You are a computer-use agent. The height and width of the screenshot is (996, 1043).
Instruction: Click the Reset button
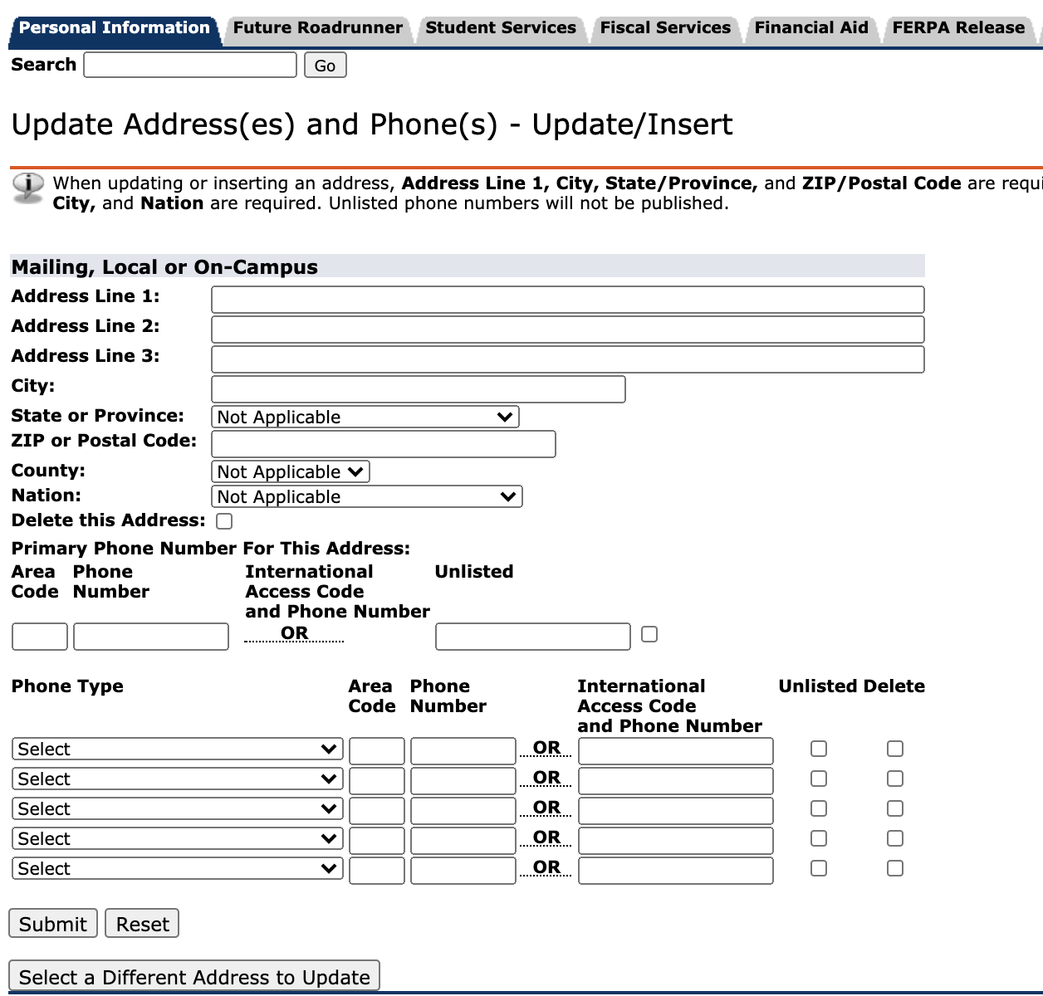(141, 923)
